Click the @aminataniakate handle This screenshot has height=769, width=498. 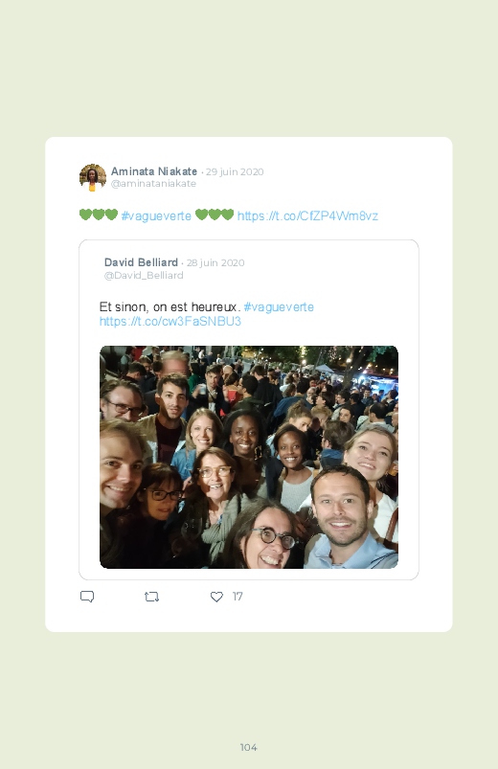pyautogui.click(x=153, y=184)
